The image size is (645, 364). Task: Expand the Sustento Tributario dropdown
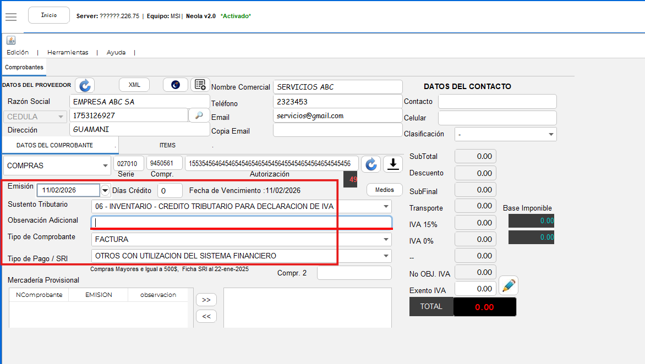coord(385,207)
